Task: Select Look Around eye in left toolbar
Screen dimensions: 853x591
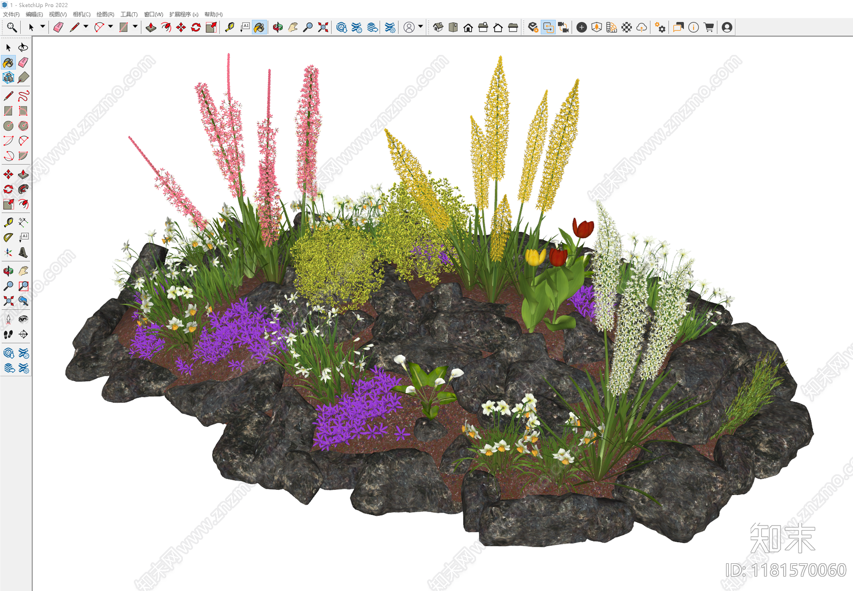Action: tap(23, 319)
